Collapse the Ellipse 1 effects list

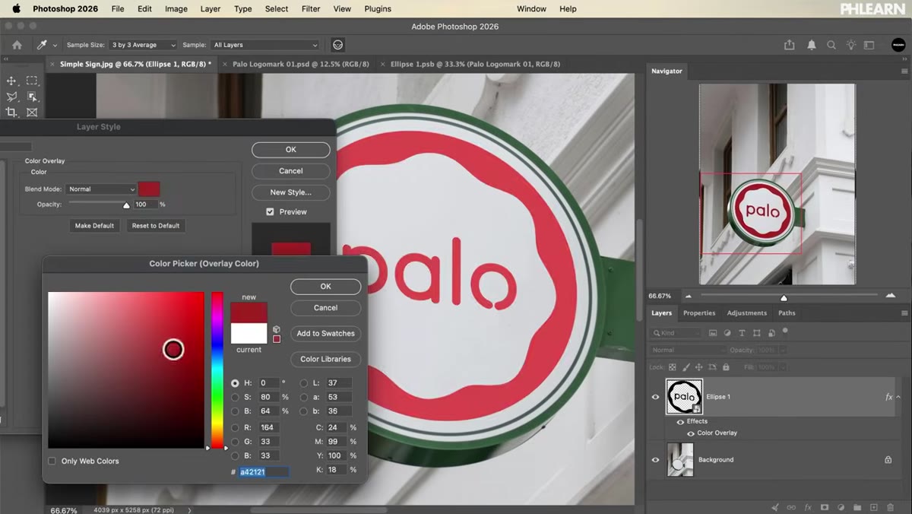[898, 397]
